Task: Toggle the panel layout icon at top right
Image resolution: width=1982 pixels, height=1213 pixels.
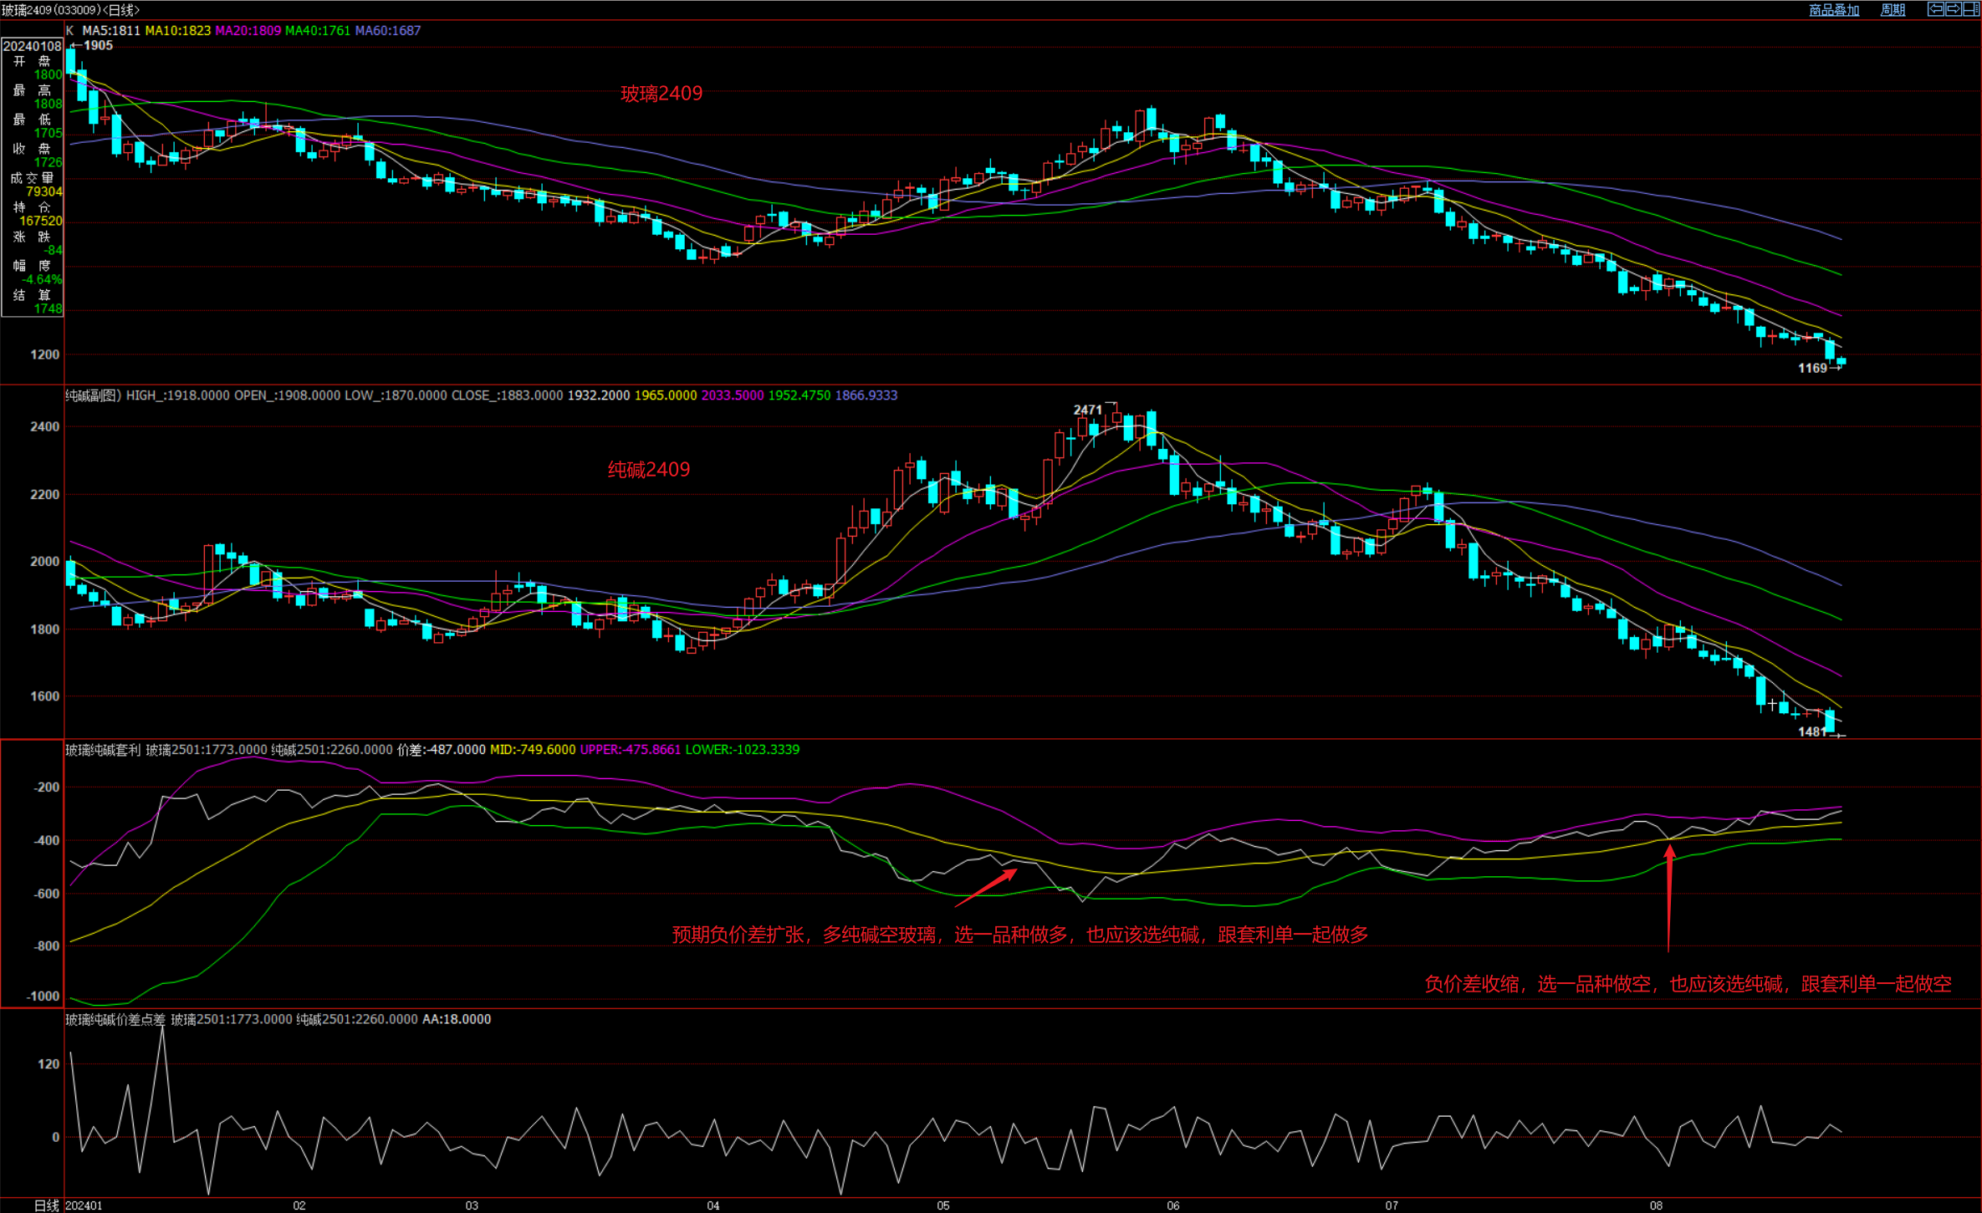Action: [1970, 9]
